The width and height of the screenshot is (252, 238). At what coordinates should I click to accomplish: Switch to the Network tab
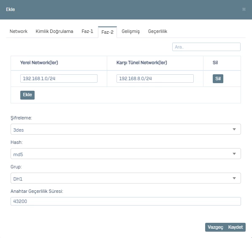coord(19,31)
